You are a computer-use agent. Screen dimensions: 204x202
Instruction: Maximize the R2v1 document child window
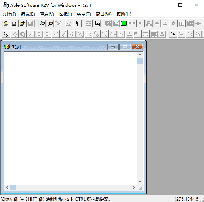point(125,47)
